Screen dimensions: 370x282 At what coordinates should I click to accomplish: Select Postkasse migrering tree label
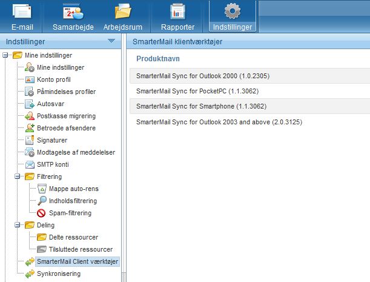point(66,116)
